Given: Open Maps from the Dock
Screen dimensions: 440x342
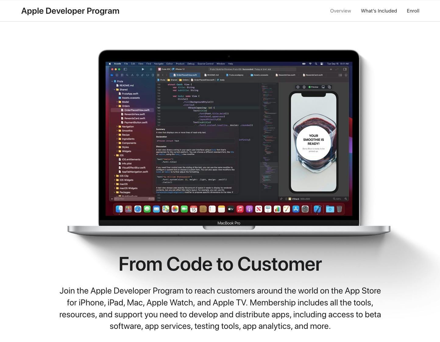Looking at the screenshot, I should pos(165,209).
